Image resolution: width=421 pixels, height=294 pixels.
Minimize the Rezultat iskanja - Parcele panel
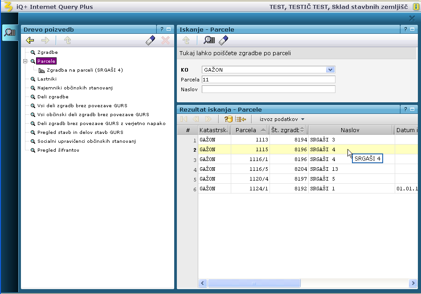pyautogui.click(x=413, y=109)
